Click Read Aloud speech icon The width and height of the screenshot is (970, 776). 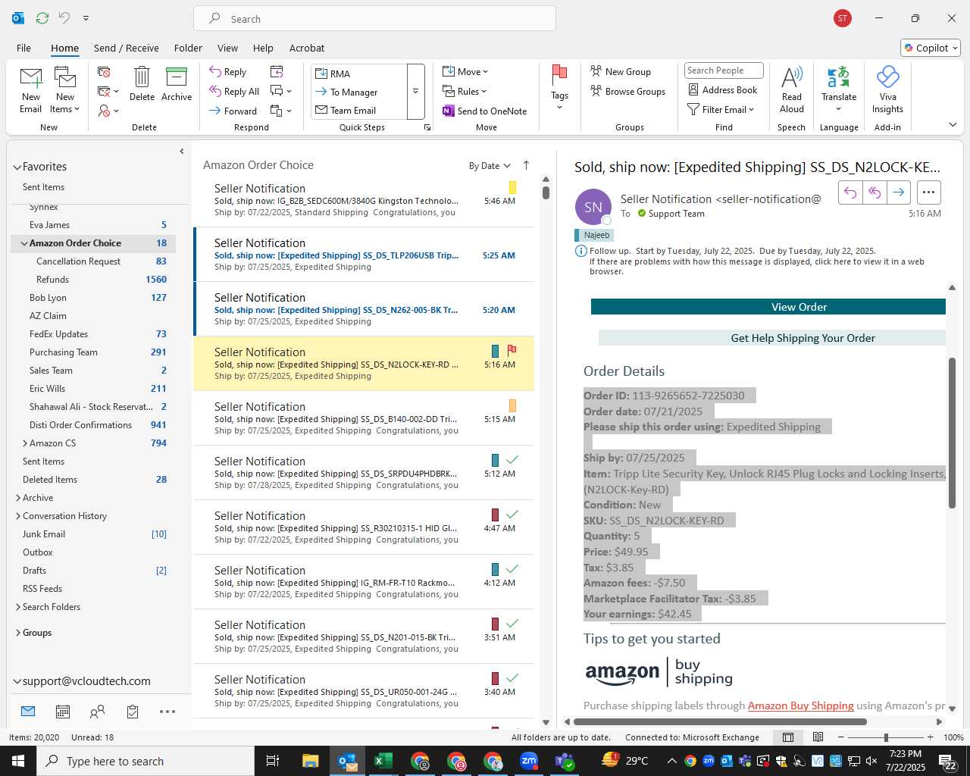(x=791, y=77)
